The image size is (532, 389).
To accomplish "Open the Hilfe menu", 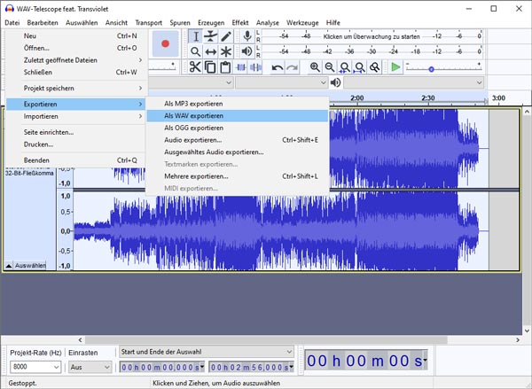I will click(x=333, y=23).
